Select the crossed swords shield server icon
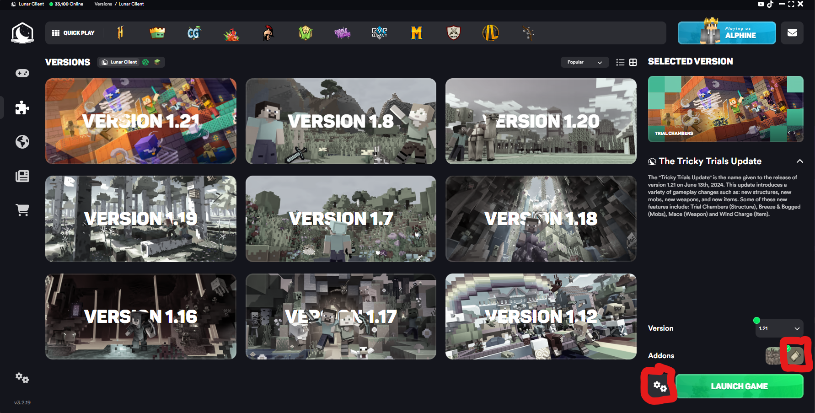Image resolution: width=815 pixels, height=413 pixels. coord(454,33)
